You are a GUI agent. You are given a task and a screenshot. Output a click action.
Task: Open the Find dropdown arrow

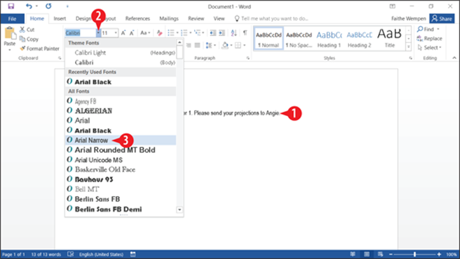(x=438, y=29)
